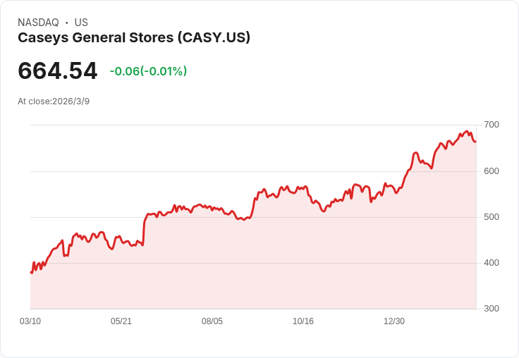Click the 08/05 date axis label
The height and width of the screenshot is (358, 519).
[x=212, y=321]
